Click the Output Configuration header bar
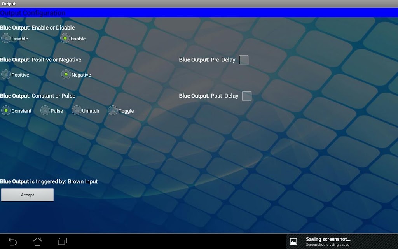 click(199, 13)
